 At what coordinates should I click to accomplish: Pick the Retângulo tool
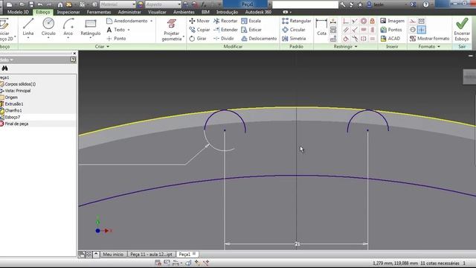click(x=91, y=28)
